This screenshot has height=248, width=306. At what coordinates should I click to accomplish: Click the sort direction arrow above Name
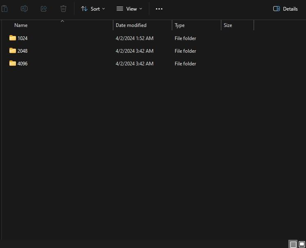[x=62, y=21]
